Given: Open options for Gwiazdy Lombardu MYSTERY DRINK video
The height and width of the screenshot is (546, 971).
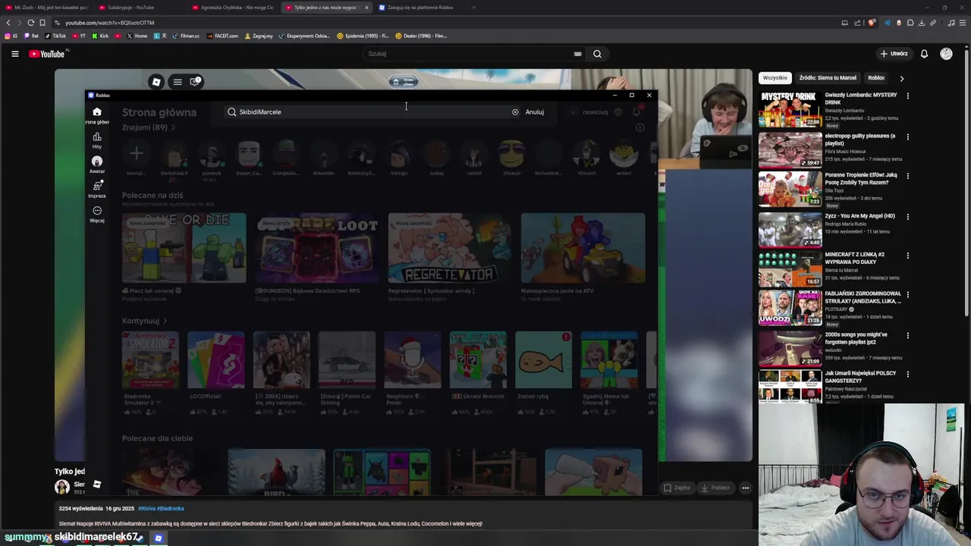Looking at the screenshot, I should pos(907,96).
